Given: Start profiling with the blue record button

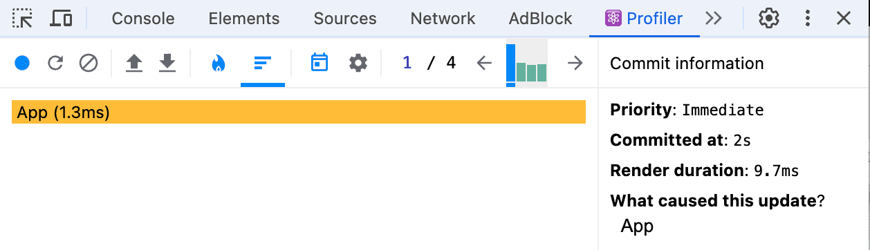Looking at the screenshot, I should click(22, 64).
